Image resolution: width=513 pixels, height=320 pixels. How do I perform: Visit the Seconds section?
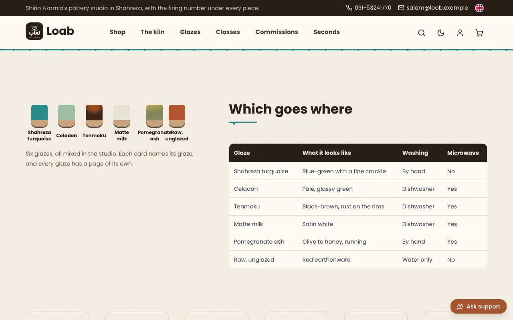point(327,32)
